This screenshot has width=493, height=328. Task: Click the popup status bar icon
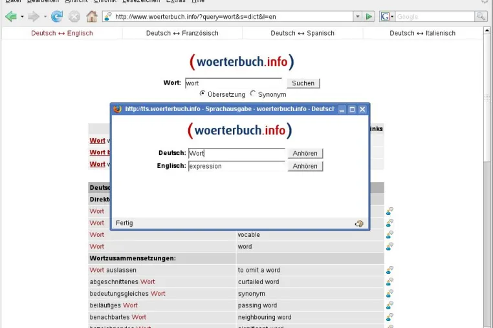point(359,223)
